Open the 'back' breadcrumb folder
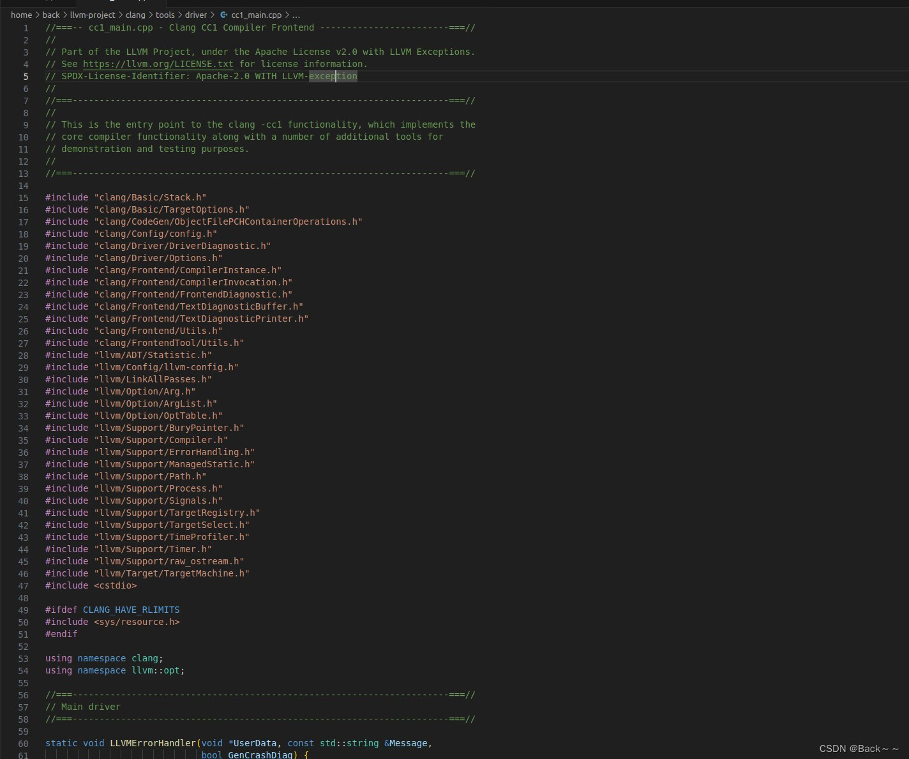Image resolution: width=909 pixels, height=759 pixels. [51, 15]
